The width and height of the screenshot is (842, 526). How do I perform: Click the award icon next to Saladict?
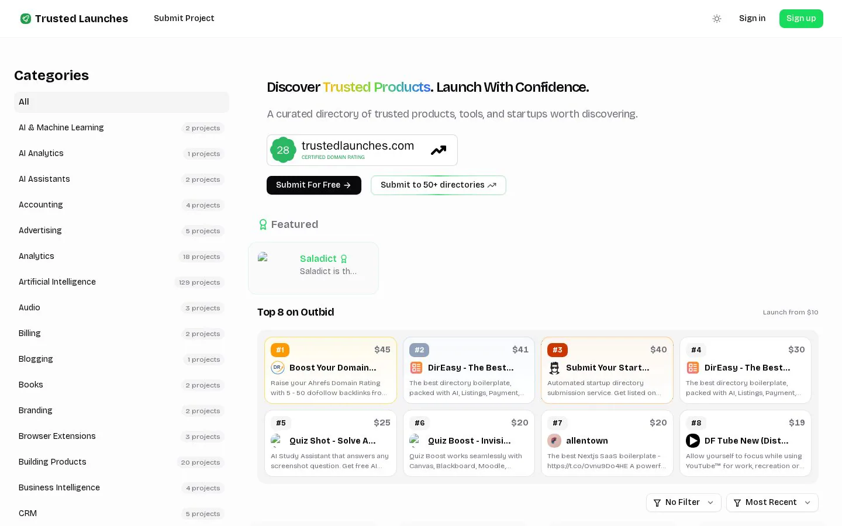[x=344, y=259]
